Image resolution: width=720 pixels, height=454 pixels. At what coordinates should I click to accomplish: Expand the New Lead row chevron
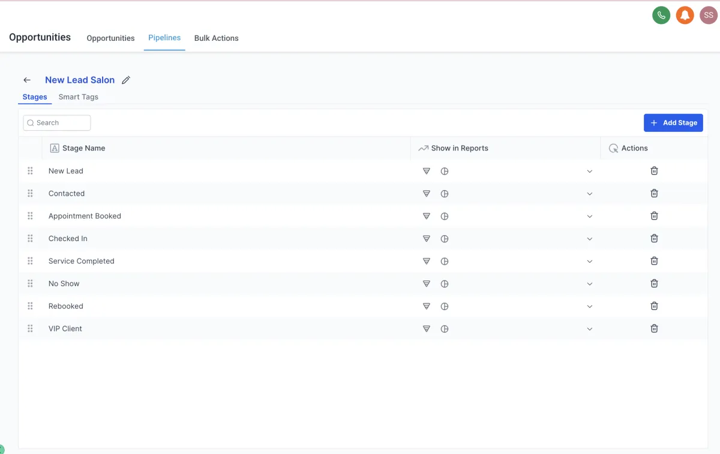coord(589,172)
